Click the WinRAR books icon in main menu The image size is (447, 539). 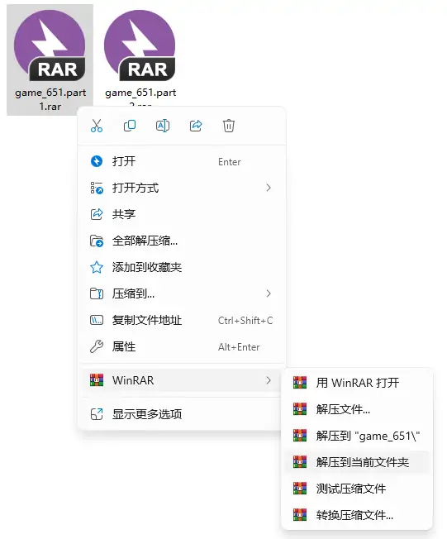click(97, 380)
